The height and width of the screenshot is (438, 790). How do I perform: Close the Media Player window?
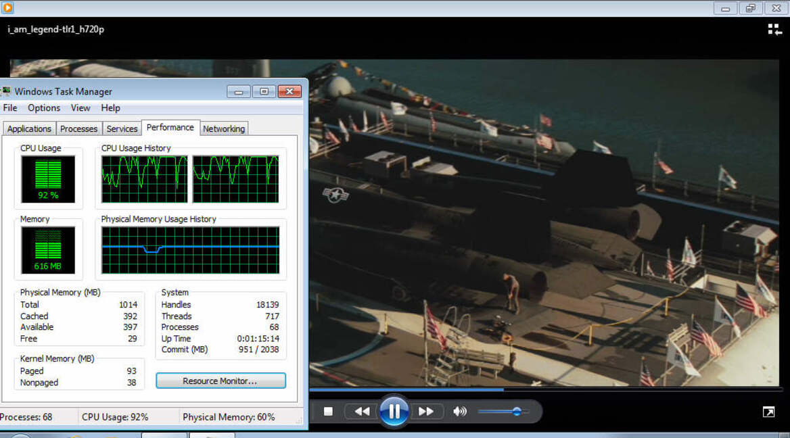click(776, 8)
